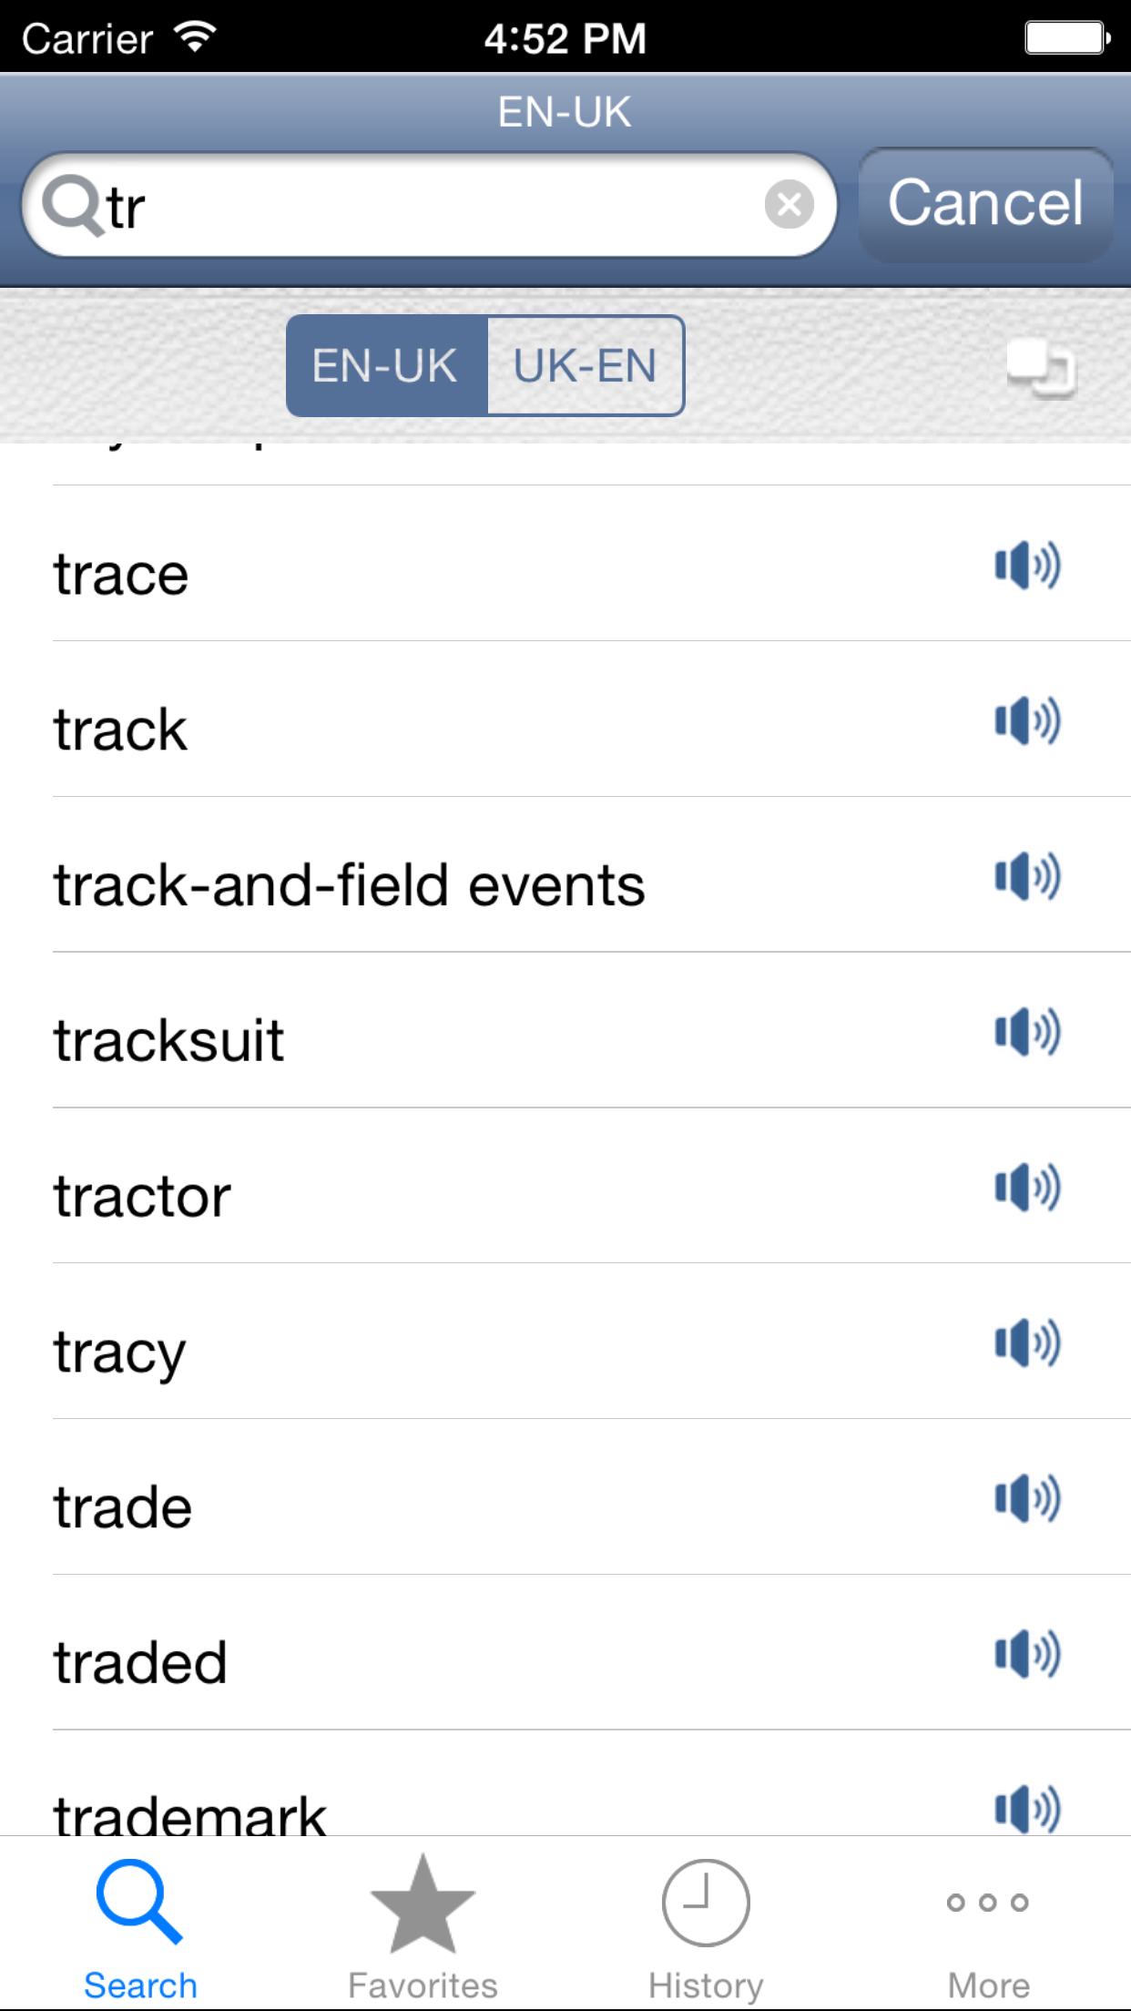This screenshot has height=2011, width=1131.
Task: Switch dictionary direction to UK-EN
Action: (x=586, y=366)
